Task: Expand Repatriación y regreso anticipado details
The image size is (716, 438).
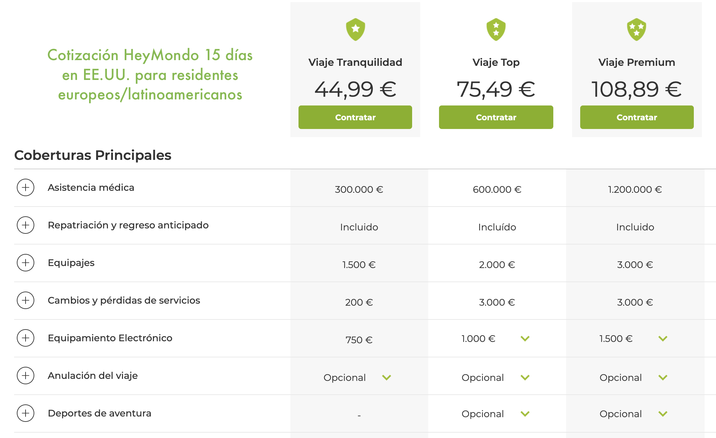Action: tap(26, 225)
